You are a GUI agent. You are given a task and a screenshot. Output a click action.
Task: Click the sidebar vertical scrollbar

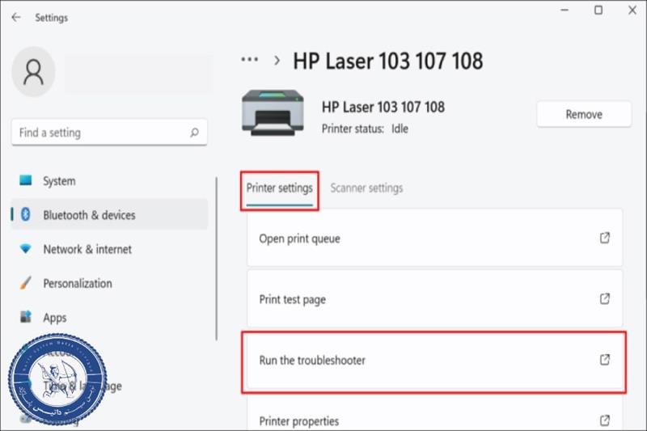(216, 259)
